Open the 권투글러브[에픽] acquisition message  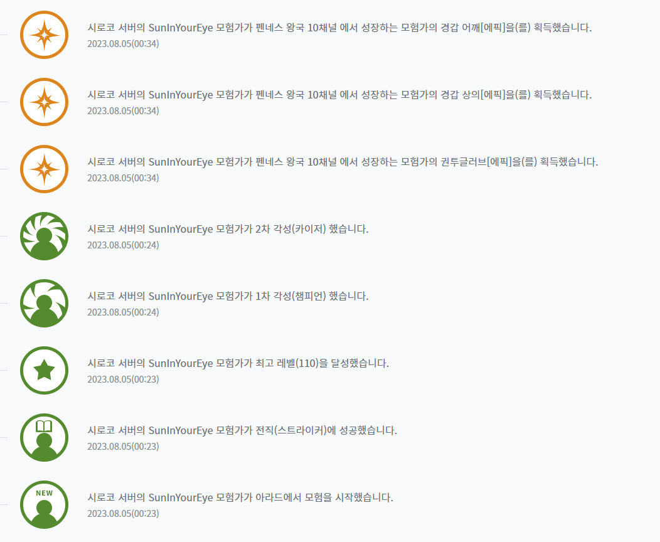coord(343,162)
